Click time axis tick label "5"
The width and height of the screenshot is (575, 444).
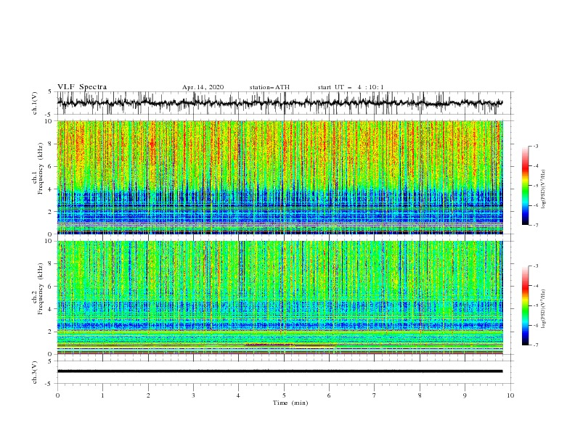click(284, 395)
